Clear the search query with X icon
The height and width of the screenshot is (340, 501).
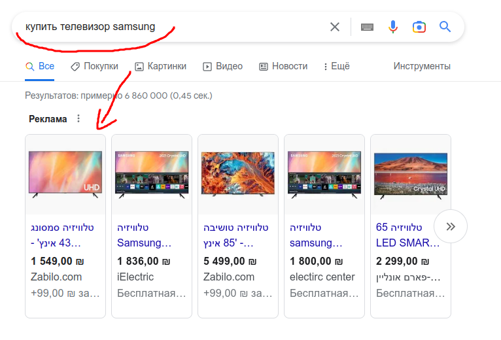coord(335,27)
